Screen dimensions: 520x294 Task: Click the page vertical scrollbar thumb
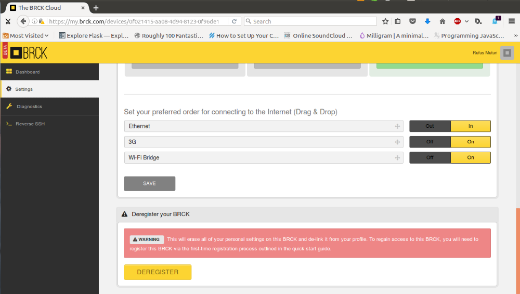pyautogui.click(x=518, y=251)
